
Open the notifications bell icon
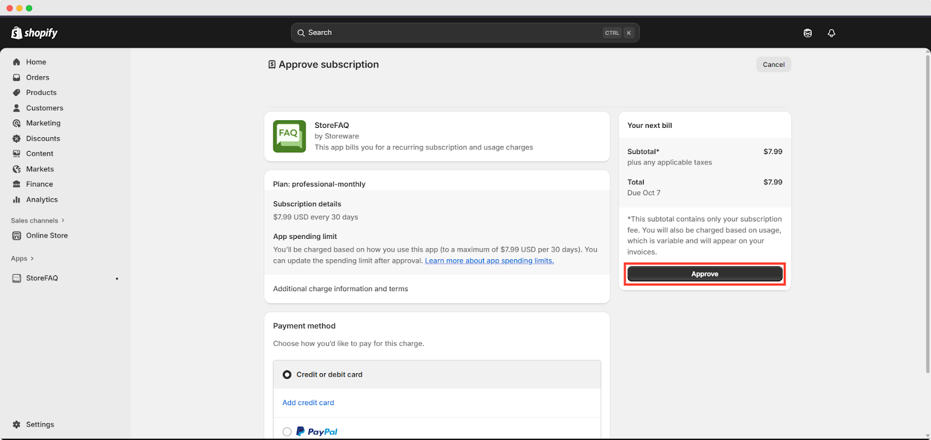click(x=831, y=33)
